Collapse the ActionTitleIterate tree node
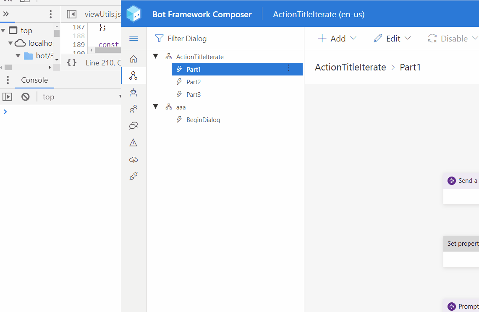 pyautogui.click(x=155, y=56)
